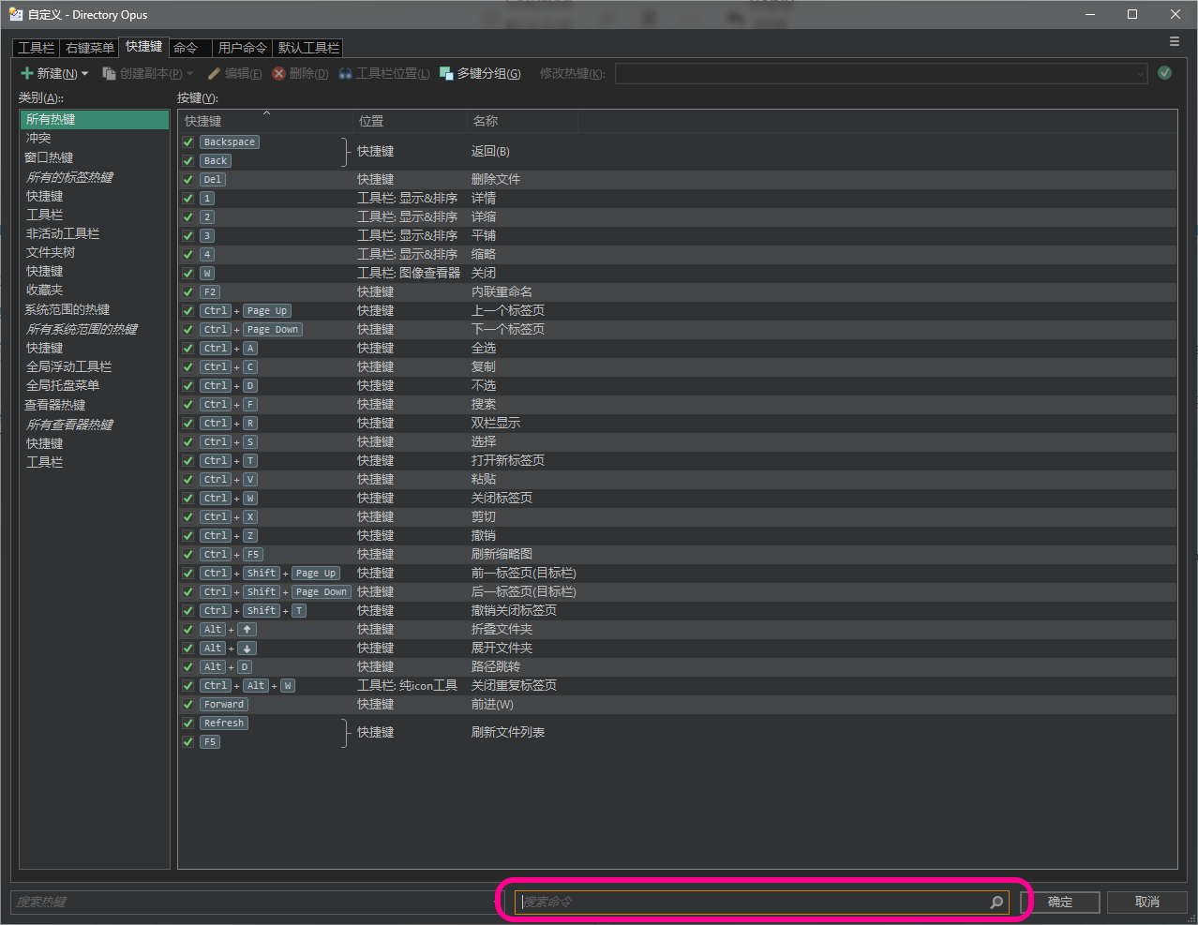Click the 新建(N) toolbar button label
This screenshot has width=1198, height=925.
coord(57,73)
